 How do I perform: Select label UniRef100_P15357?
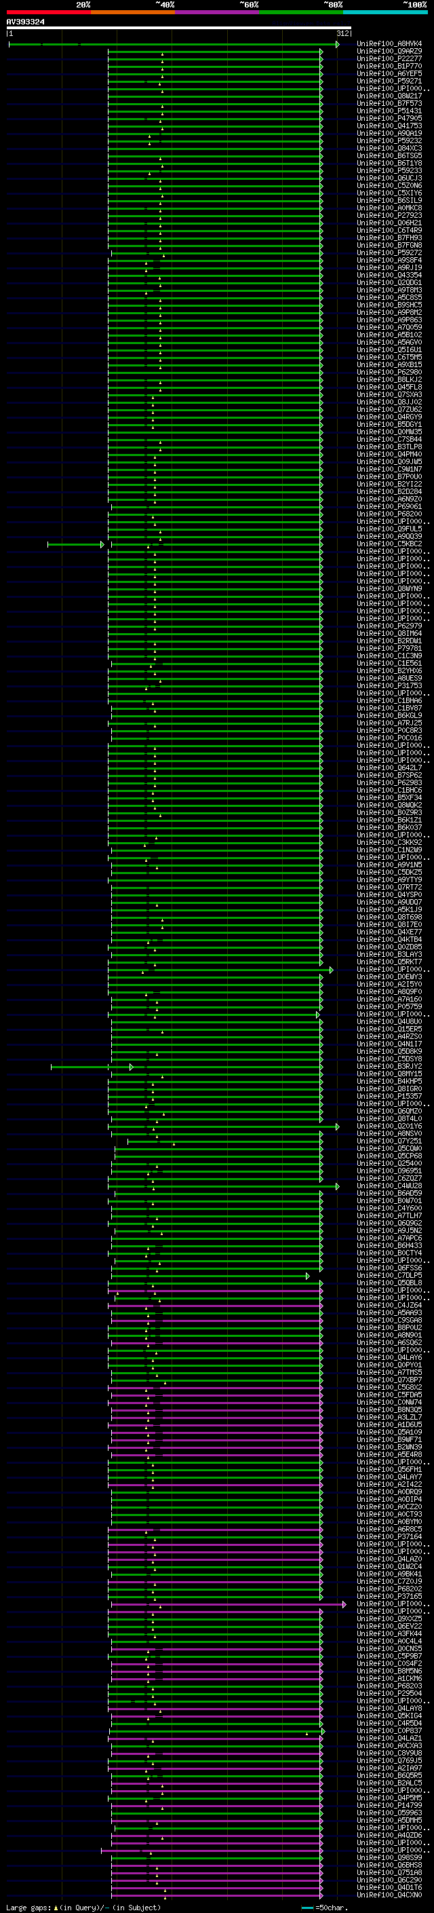[389, 1095]
